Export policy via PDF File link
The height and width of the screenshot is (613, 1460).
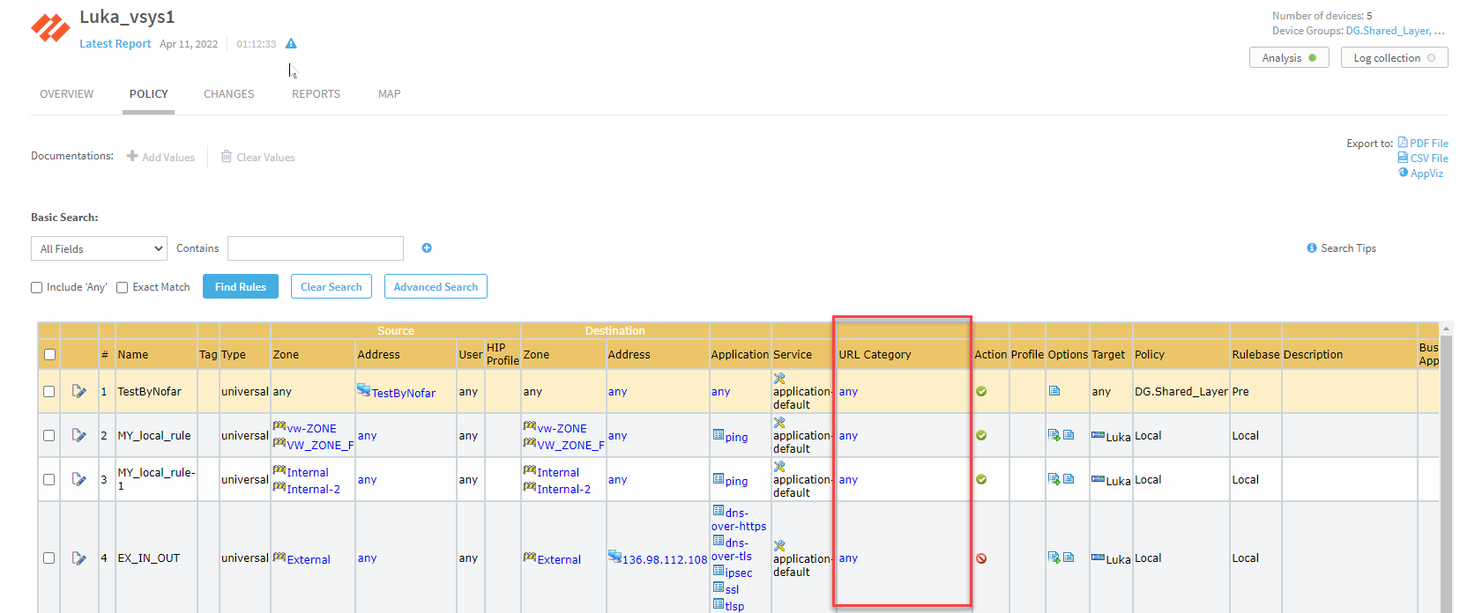point(1427,144)
